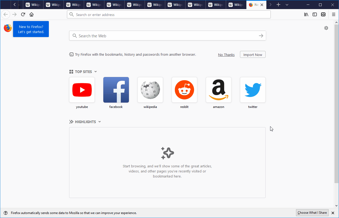Minimize the Firefox window

coord(308,5)
